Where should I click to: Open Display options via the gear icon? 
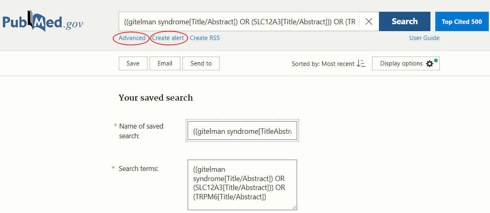coord(430,64)
